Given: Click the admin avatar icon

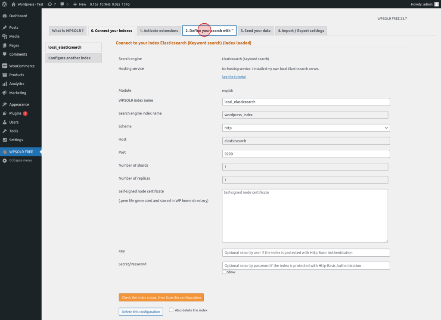Looking at the screenshot, I should coord(437,4).
